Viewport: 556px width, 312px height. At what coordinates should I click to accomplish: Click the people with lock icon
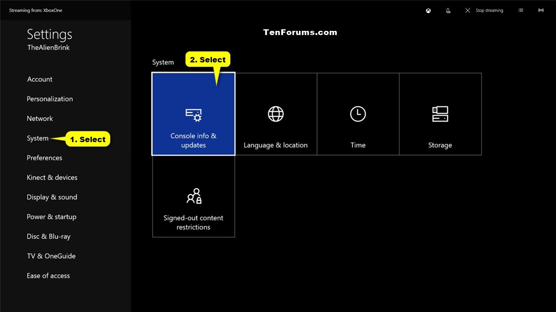(194, 196)
